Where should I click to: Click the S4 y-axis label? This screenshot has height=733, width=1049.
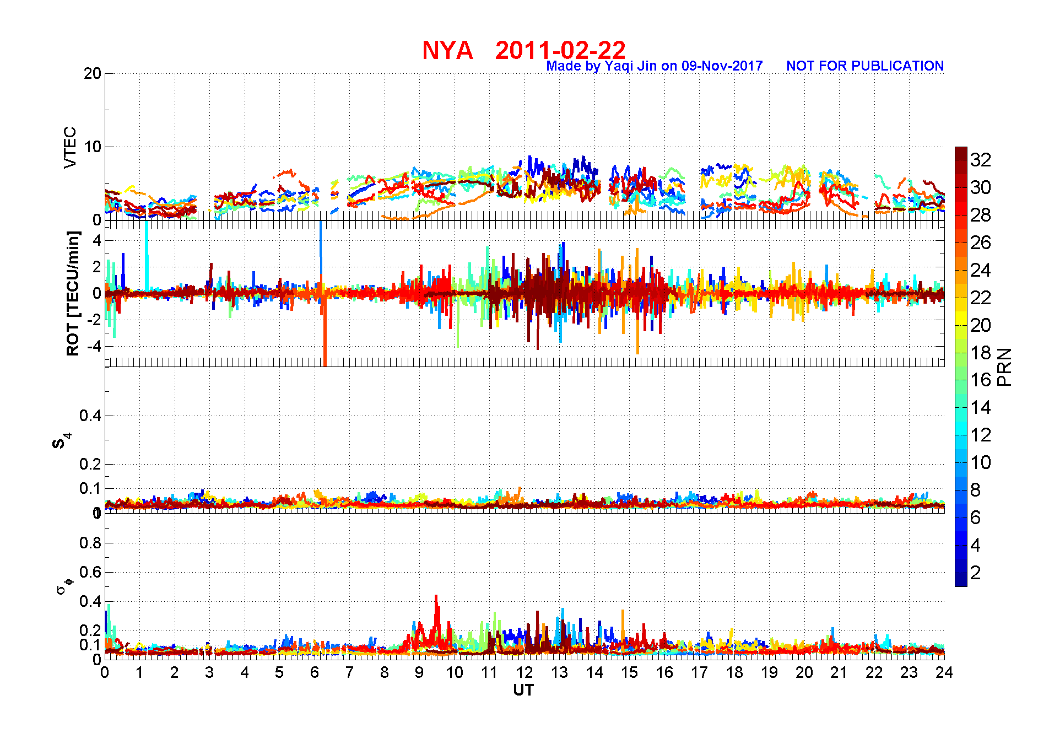coord(61,441)
